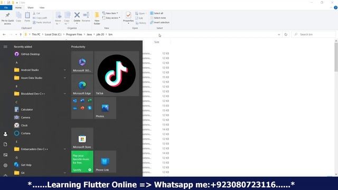Screen dimensions: 338x190
Task: Click the Copy to icon
Action: 67,15
